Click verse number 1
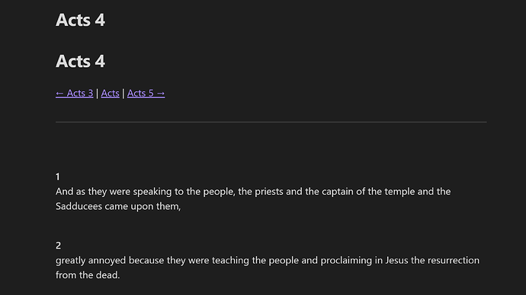The image size is (526, 295). tap(58, 176)
